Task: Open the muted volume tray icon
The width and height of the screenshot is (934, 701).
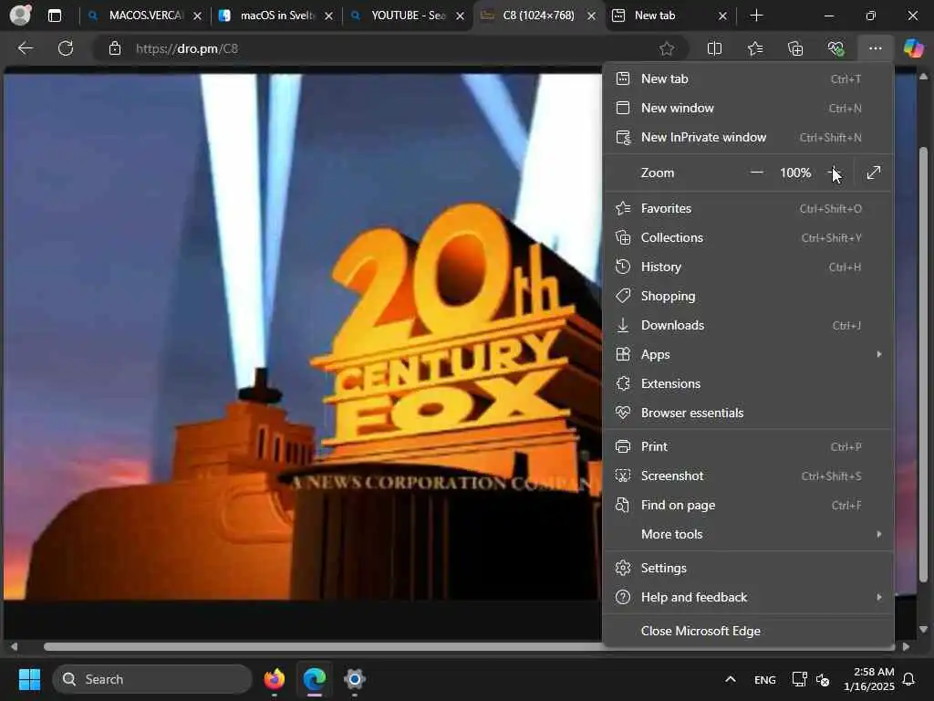Action: point(823,679)
